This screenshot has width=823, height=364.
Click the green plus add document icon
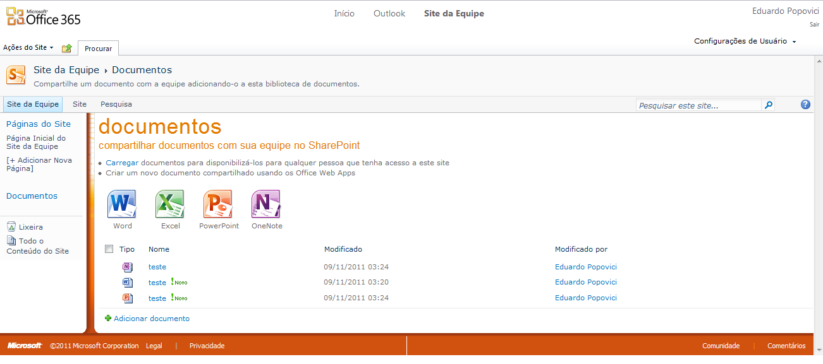[108, 319]
